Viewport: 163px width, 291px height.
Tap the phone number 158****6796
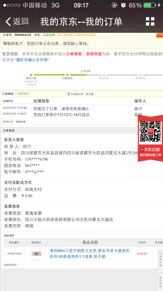37,159
